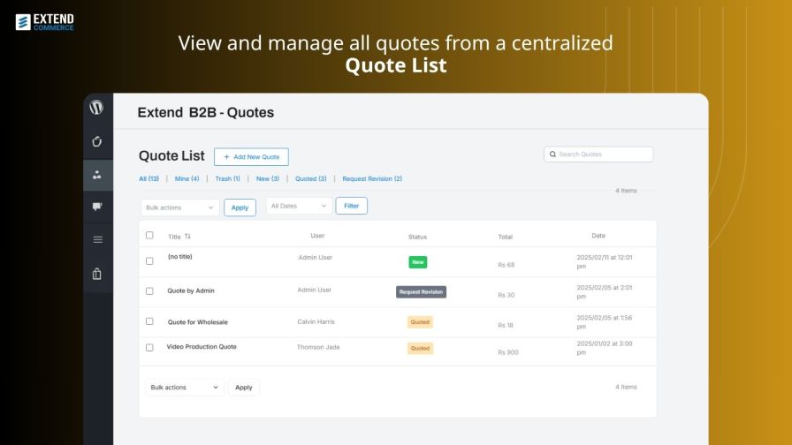Click the top Apply button

pyautogui.click(x=240, y=207)
